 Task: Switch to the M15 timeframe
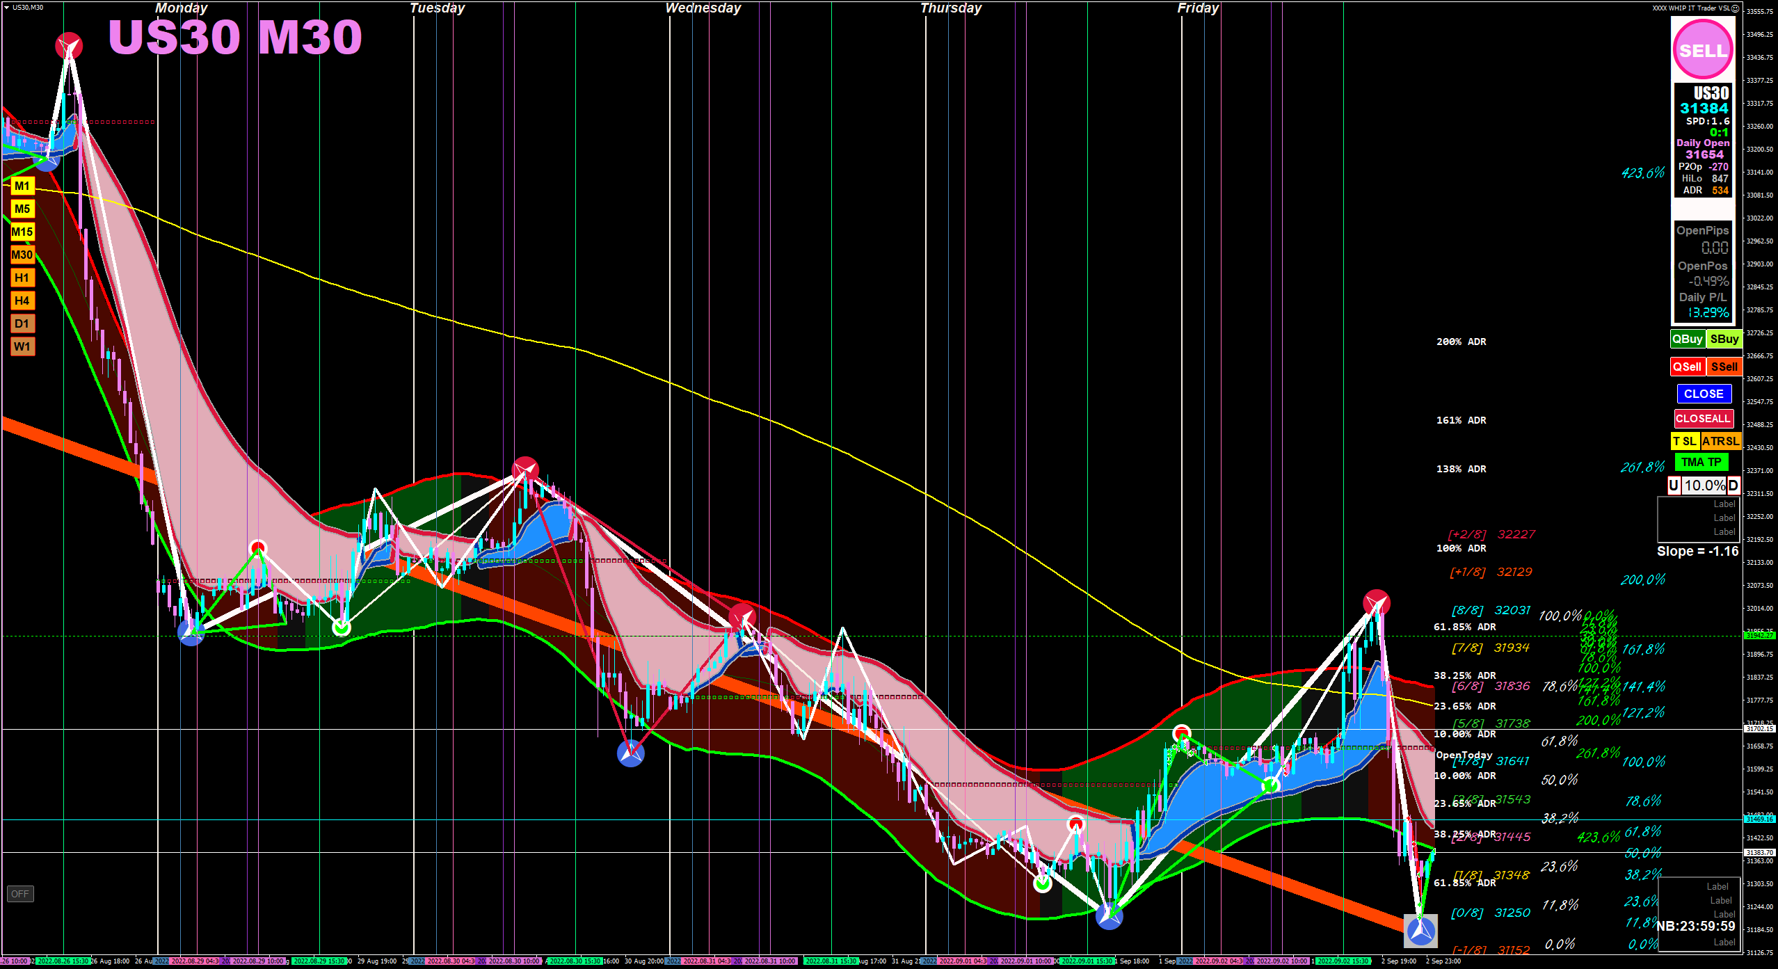tap(22, 232)
